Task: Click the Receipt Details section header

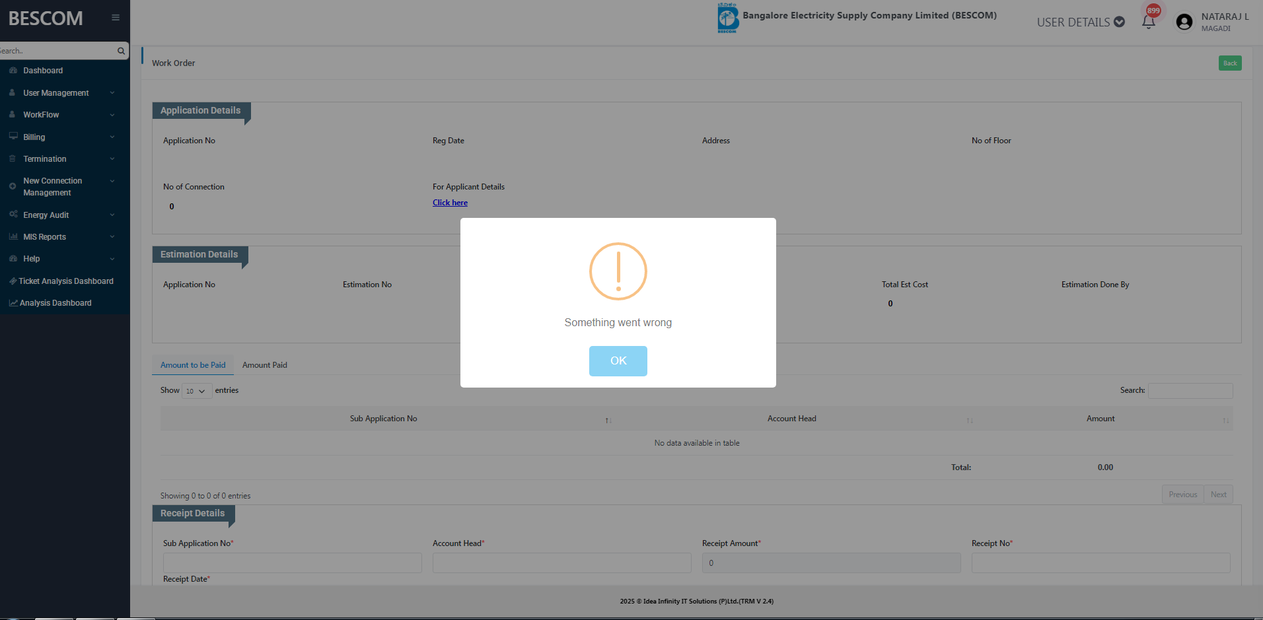Action: click(193, 513)
